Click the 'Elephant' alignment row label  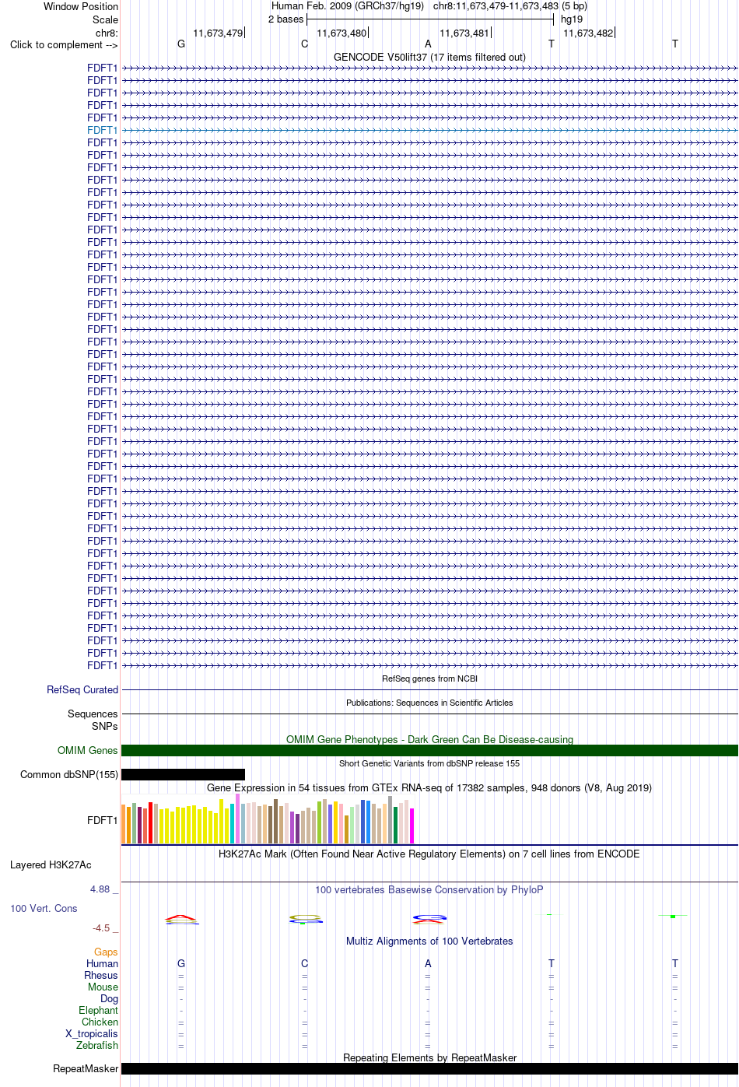(x=99, y=1010)
